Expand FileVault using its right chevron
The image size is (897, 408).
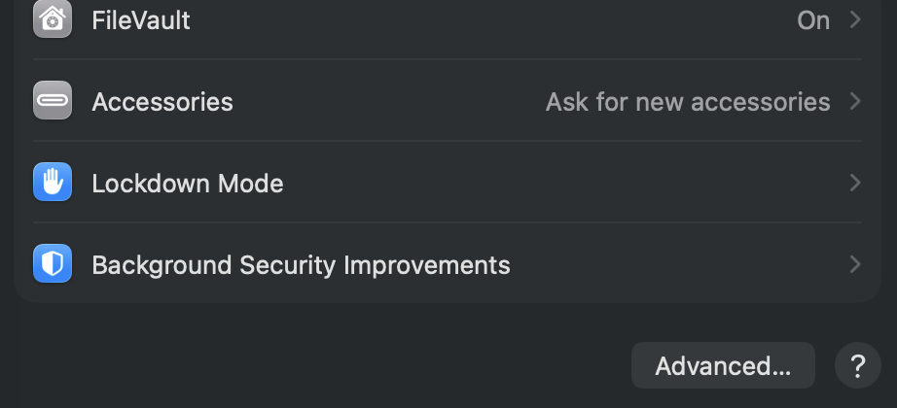(855, 19)
